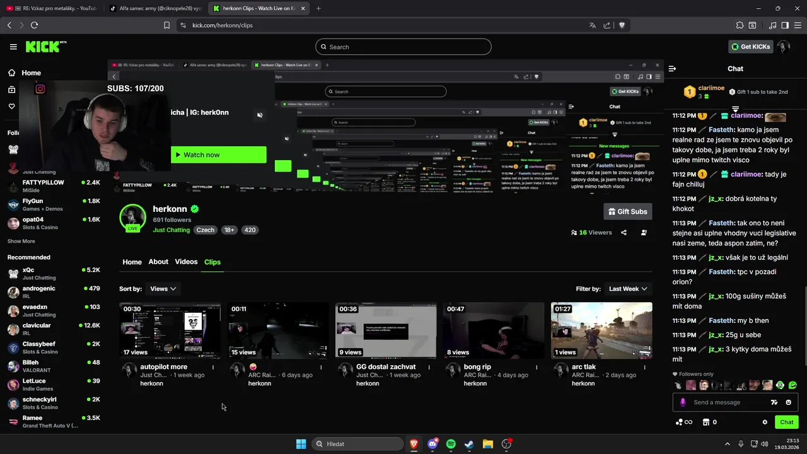Click the channel points infinity icon
Screen dimensions: 807x454
point(684,422)
